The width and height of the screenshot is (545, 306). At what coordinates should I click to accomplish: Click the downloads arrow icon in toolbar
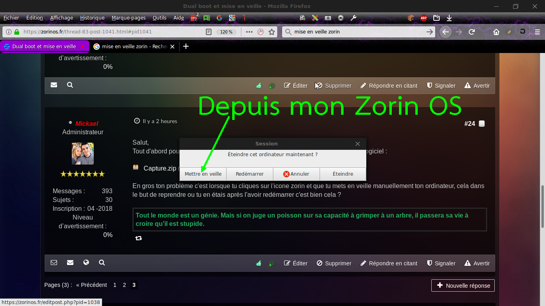pos(449,18)
